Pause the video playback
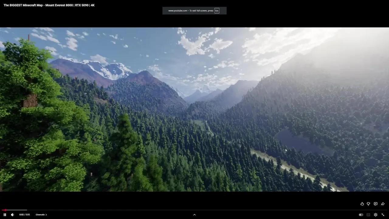The width and height of the screenshot is (389, 219). click(5, 215)
